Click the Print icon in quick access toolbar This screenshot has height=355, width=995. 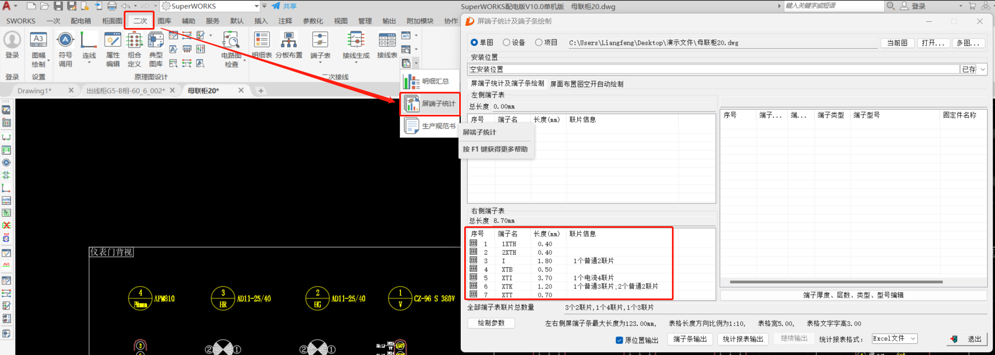112,6
